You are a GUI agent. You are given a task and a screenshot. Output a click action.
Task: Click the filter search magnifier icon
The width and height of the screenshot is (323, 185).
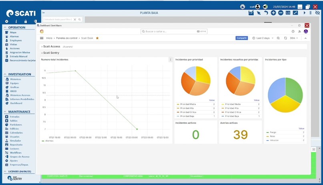click(x=80, y=19)
